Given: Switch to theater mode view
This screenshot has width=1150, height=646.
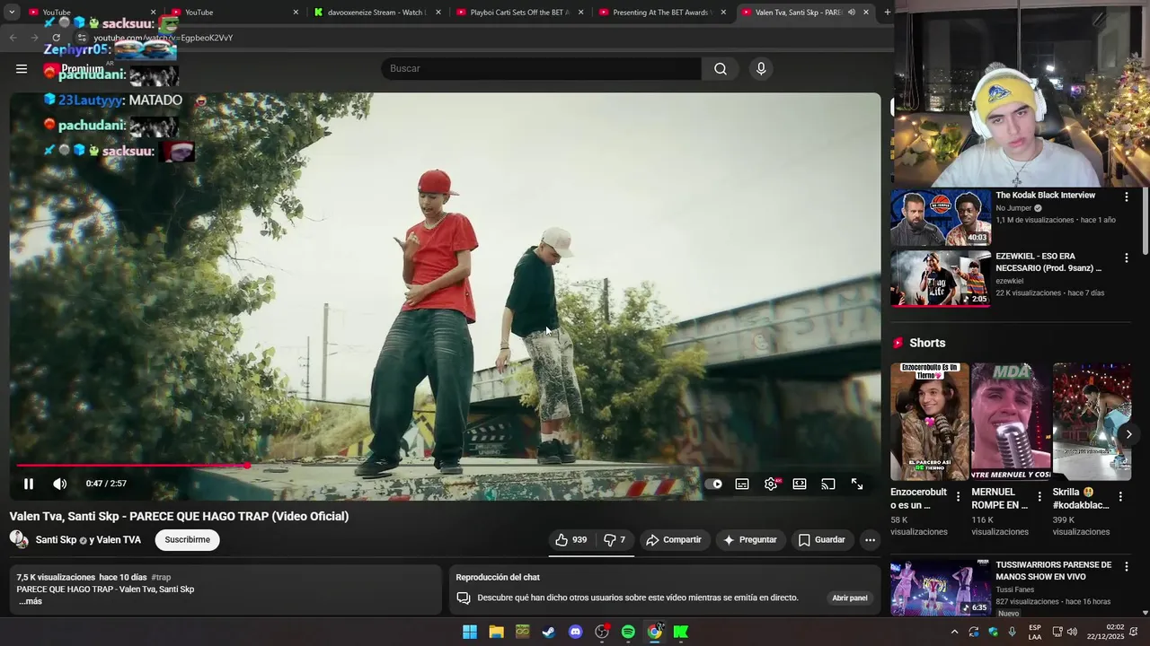Looking at the screenshot, I should pyautogui.click(x=800, y=484).
